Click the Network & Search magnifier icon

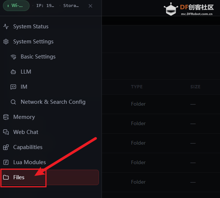pos(13,102)
